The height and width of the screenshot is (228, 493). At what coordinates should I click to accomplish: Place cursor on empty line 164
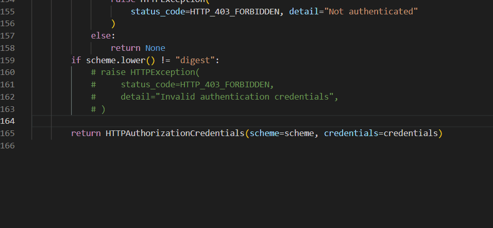263,121
